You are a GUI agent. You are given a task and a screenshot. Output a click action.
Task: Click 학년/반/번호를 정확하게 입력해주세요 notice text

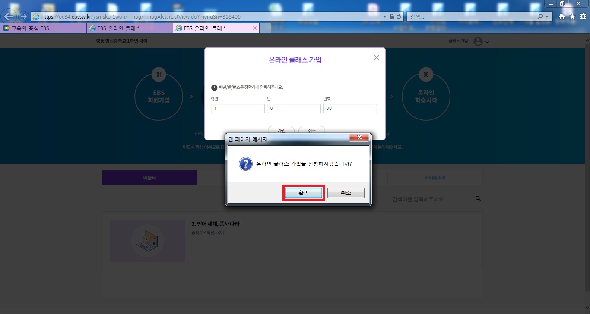click(251, 88)
